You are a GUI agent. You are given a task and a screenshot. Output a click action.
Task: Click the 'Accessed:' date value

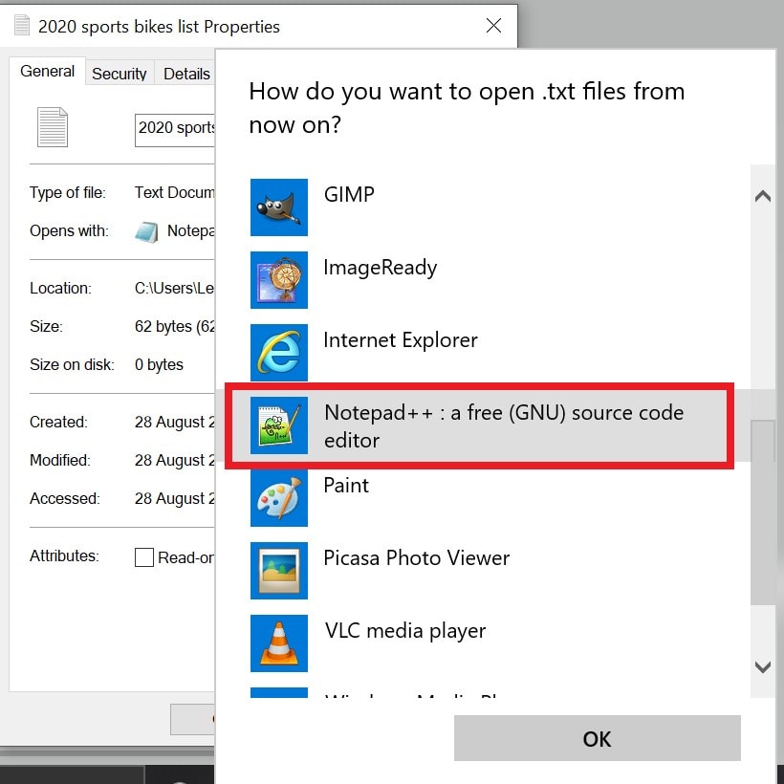[175, 498]
